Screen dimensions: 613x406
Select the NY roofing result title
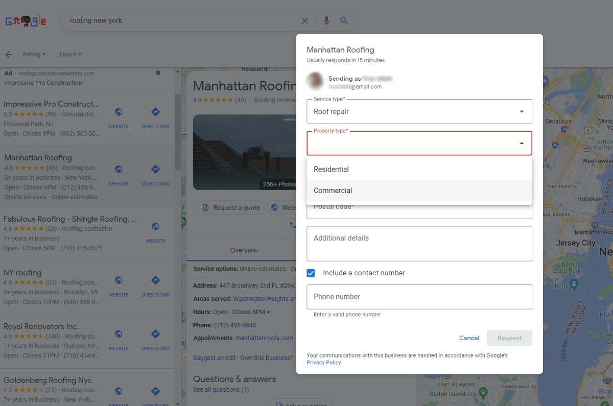click(x=22, y=273)
